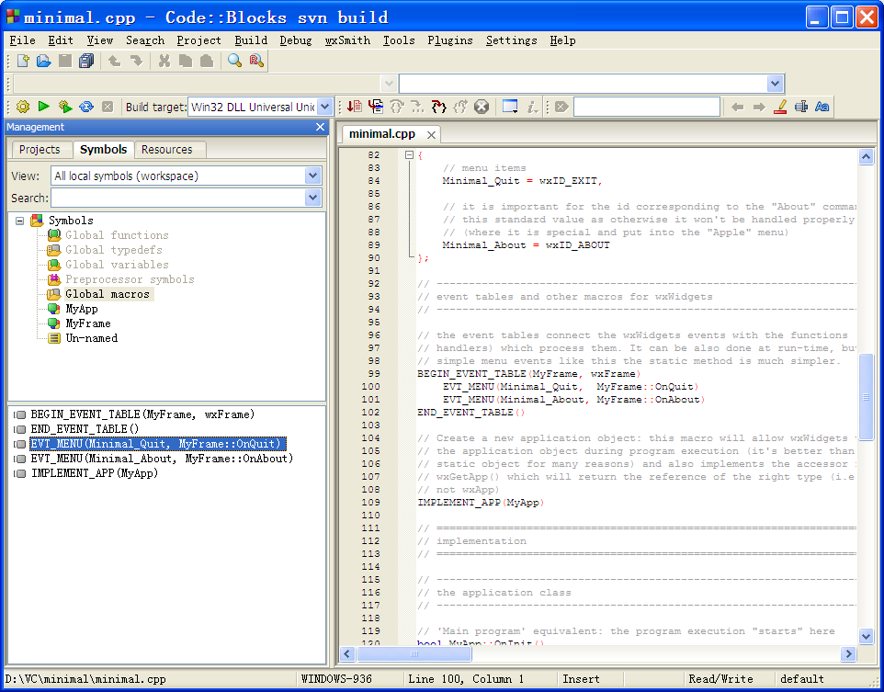Close the minimal.cpp editor tab
Viewport: 884px width, 692px height.
point(431,135)
